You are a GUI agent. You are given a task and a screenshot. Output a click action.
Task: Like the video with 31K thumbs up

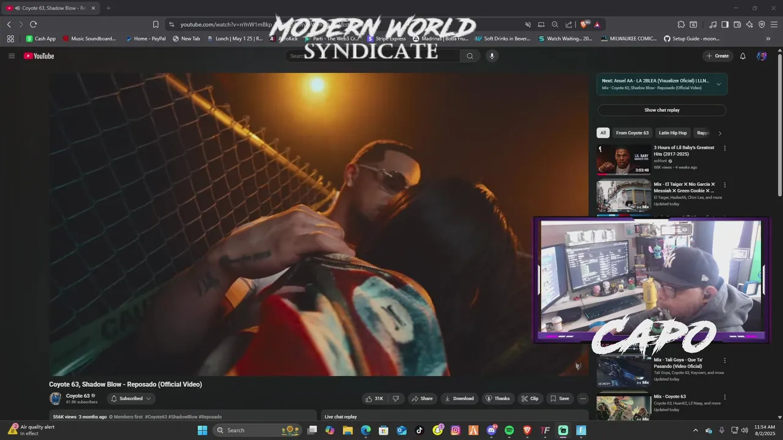pyautogui.click(x=374, y=398)
